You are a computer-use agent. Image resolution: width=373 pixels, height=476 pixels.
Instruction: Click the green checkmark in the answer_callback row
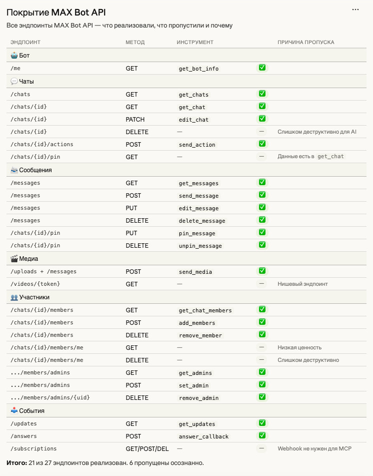(x=261, y=436)
